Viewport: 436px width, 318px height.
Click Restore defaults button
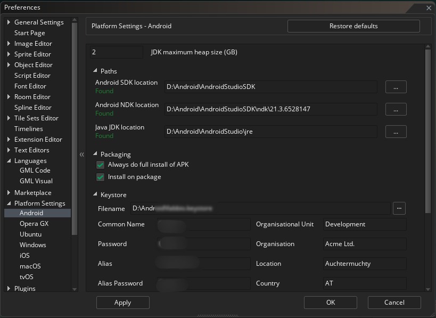[x=353, y=26]
